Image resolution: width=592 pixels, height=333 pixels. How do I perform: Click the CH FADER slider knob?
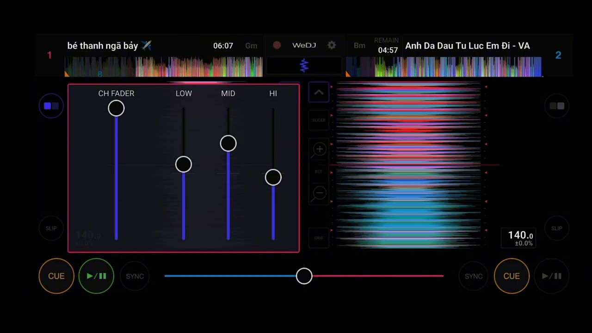pyautogui.click(x=116, y=108)
